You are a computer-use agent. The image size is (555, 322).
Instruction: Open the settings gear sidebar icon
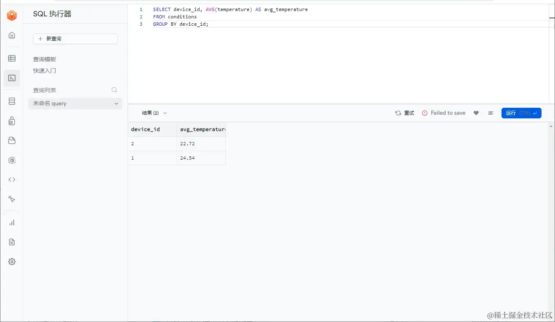(x=12, y=262)
